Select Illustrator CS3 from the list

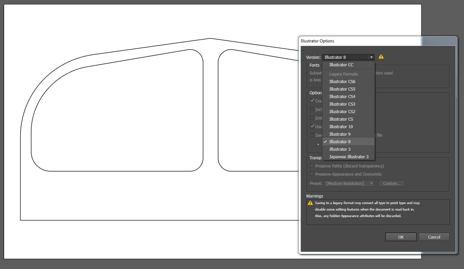349,104
